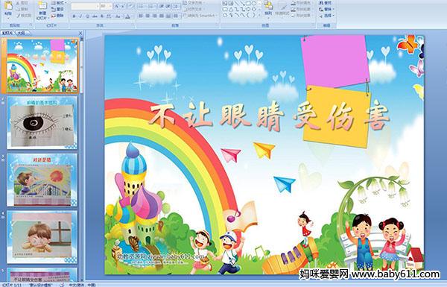Viewport: 447px width, 287px height.
Task: Open the Align Text 对齐文本 dropdown
Action: (x=194, y=9)
